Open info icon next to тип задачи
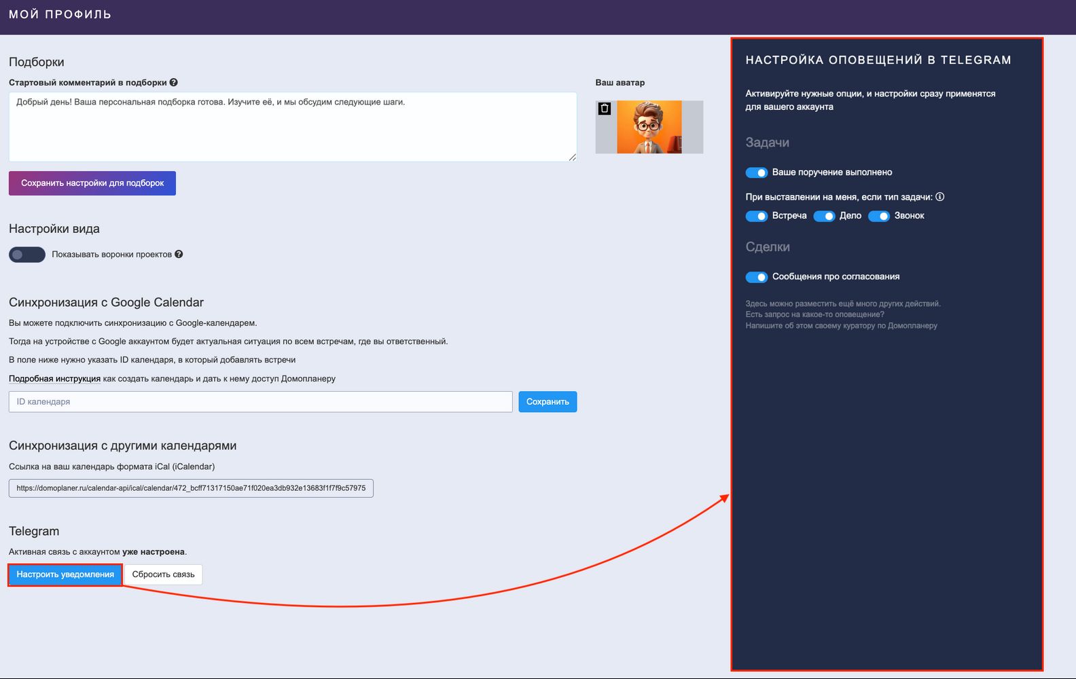This screenshot has height=679, width=1076. click(x=940, y=197)
